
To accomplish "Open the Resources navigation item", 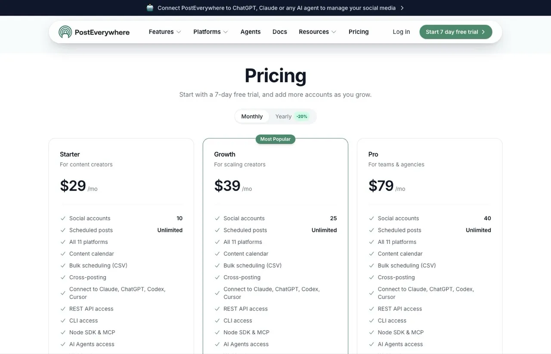I will (x=318, y=32).
